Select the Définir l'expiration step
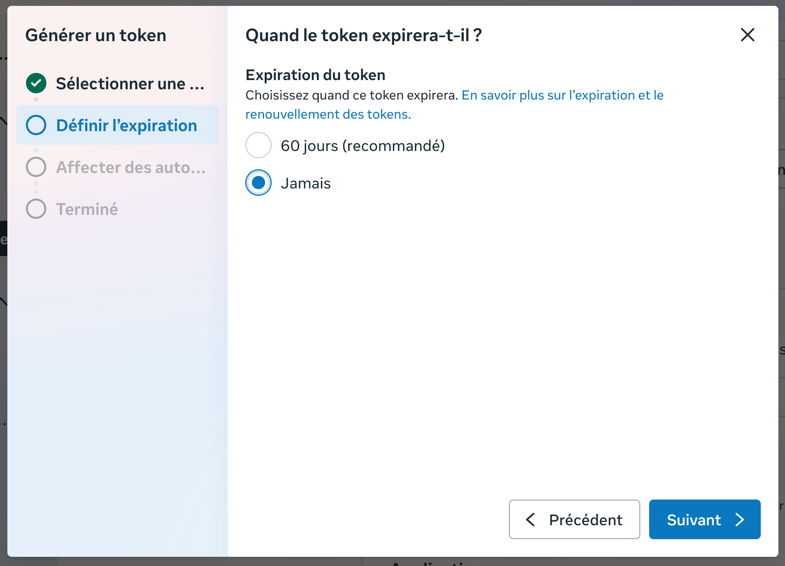The image size is (785, 566). pyautogui.click(x=117, y=125)
